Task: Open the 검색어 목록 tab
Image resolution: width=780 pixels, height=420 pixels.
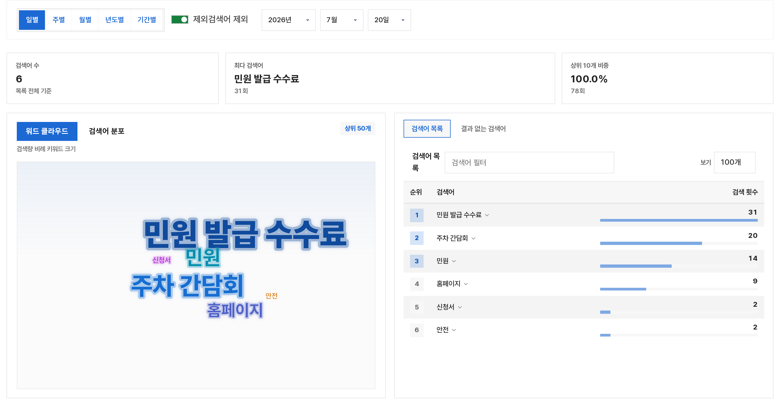Action: click(x=427, y=128)
